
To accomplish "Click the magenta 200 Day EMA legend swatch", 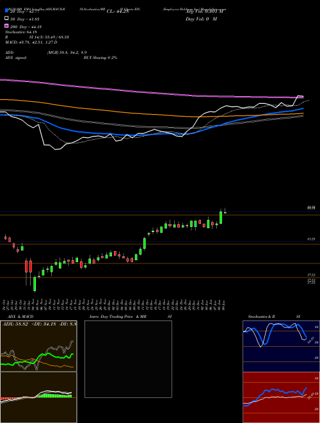I will pos(6,26).
